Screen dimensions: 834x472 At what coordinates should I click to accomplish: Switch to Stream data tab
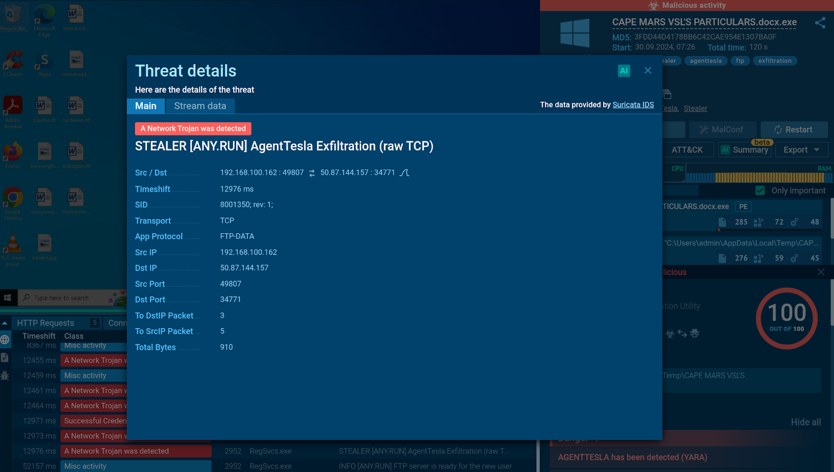[x=200, y=106]
